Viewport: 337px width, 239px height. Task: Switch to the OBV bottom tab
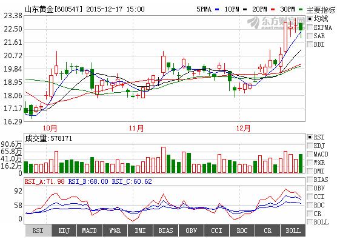191,231
